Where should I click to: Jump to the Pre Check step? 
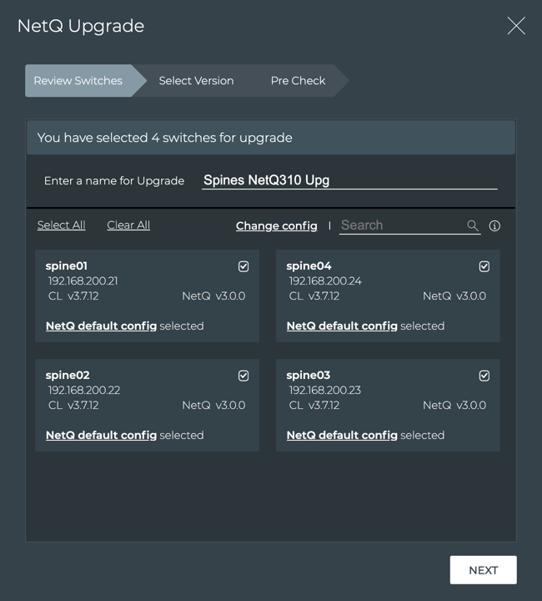pos(298,81)
